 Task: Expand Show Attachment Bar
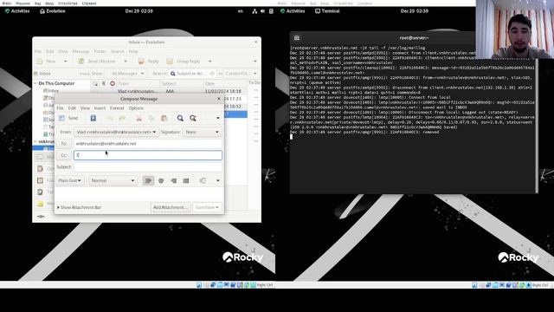point(79,207)
